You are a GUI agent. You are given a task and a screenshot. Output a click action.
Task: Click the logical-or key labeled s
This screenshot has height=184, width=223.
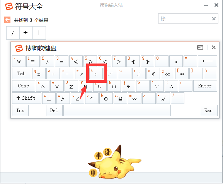[57, 86]
